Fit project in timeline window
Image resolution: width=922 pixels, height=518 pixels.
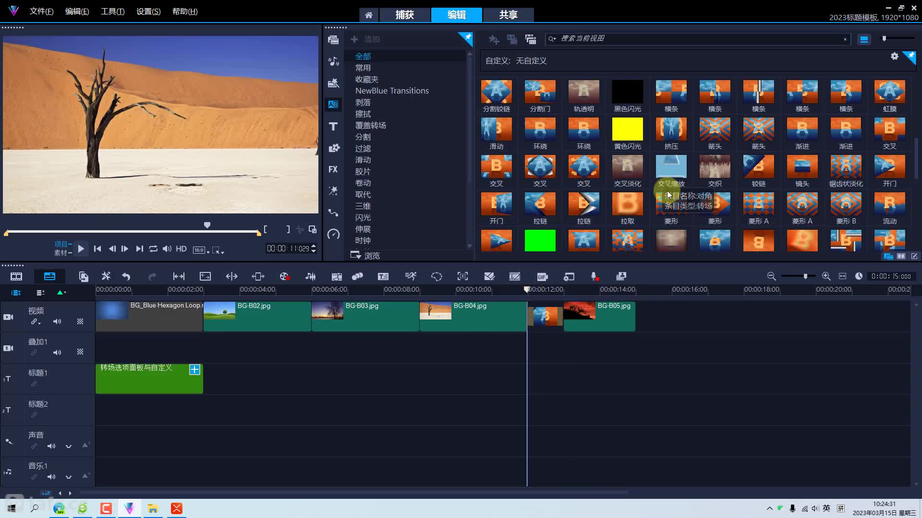[x=842, y=276]
